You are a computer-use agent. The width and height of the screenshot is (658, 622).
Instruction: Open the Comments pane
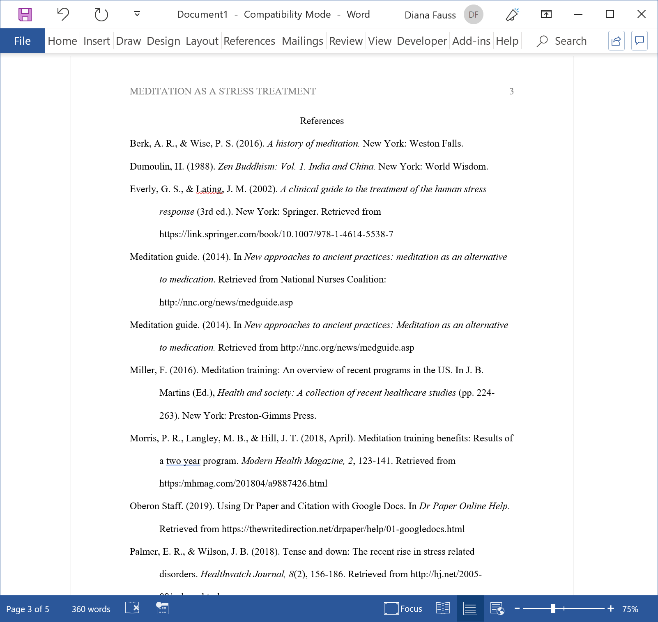pos(640,41)
